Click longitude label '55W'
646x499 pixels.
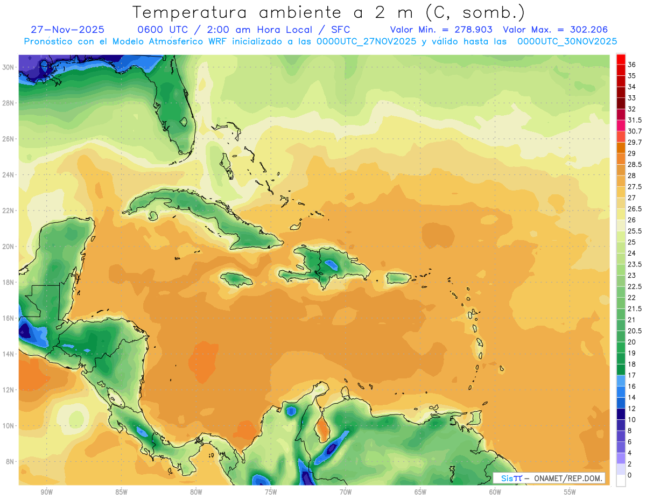[570, 492]
